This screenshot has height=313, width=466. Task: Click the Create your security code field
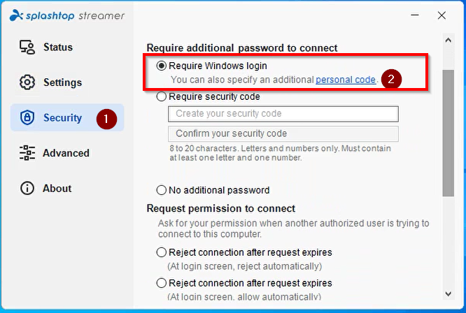pyautogui.click(x=283, y=114)
